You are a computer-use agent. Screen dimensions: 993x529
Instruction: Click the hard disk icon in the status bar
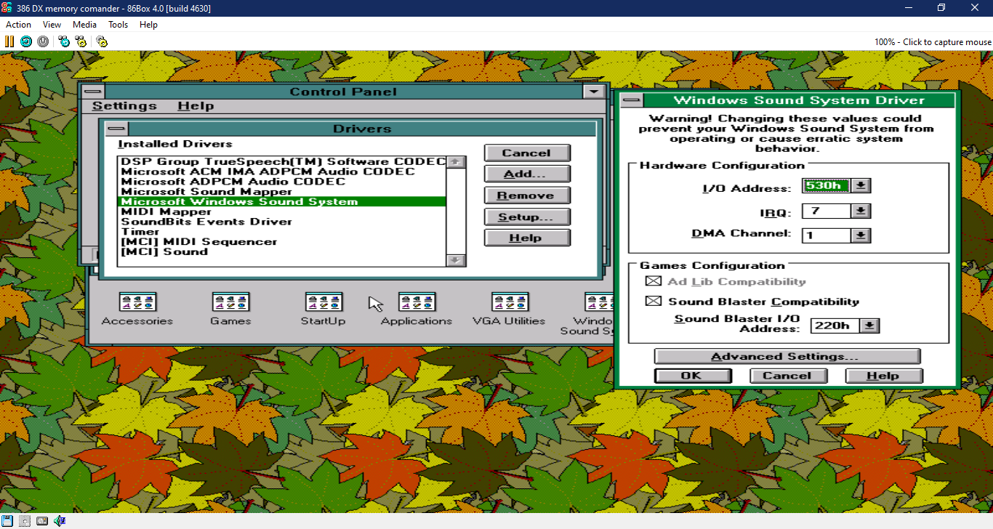(x=41, y=521)
